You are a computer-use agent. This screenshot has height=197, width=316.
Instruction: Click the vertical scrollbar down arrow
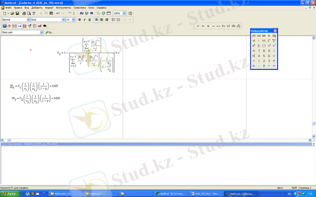[x=314, y=136]
